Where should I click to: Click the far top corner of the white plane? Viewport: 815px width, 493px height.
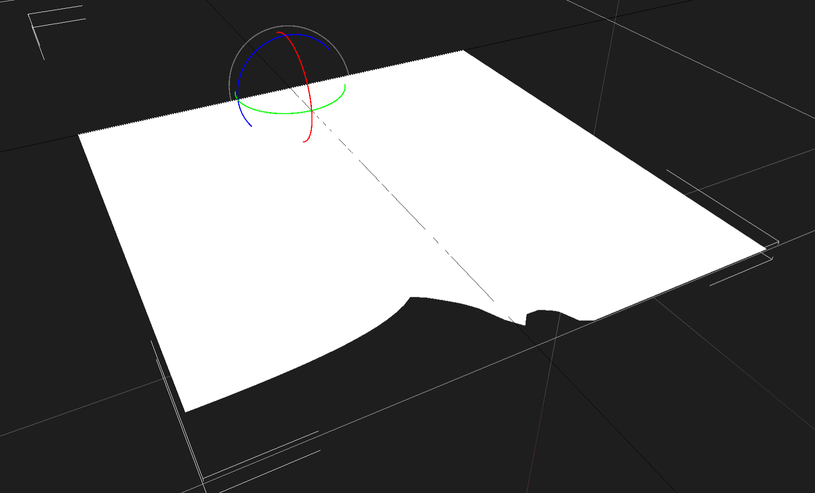pyautogui.click(x=462, y=51)
